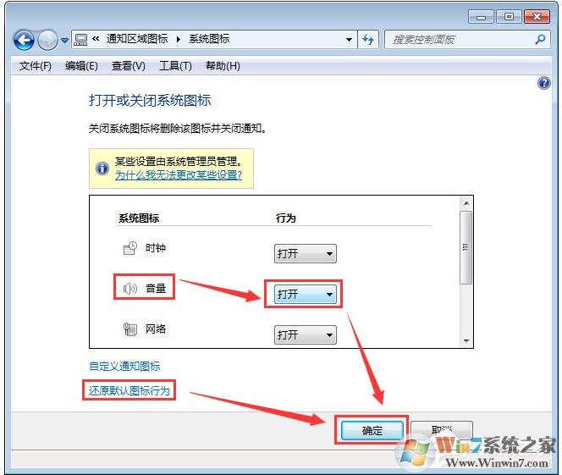Viewport: 562px width, 475px height.
Task: Click the 网络 network icon
Action: [130, 329]
